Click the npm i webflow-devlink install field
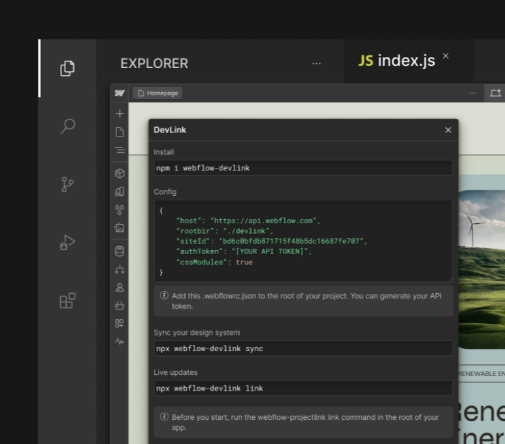505x444 pixels. (303, 168)
